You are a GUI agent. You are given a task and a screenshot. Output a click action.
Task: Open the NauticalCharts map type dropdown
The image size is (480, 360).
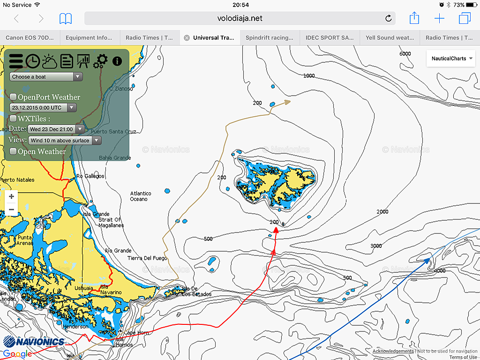click(451, 59)
